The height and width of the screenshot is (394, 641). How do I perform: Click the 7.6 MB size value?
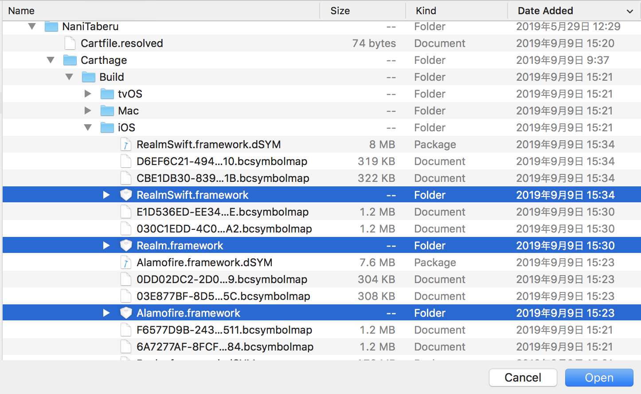[x=377, y=262]
